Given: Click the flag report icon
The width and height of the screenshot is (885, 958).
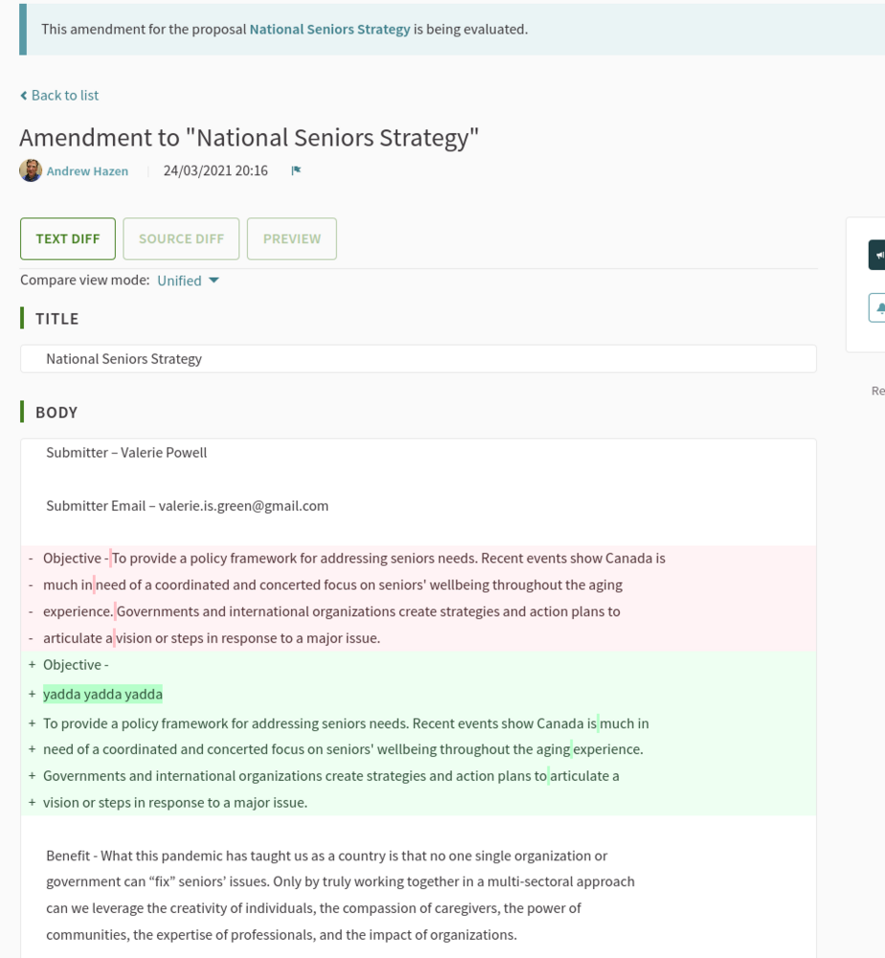Looking at the screenshot, I should (x=296, y=171).
